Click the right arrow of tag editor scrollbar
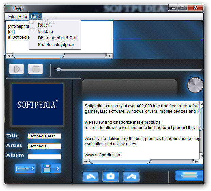The width and height of the screenshot is (211, 191). (110, 56)
